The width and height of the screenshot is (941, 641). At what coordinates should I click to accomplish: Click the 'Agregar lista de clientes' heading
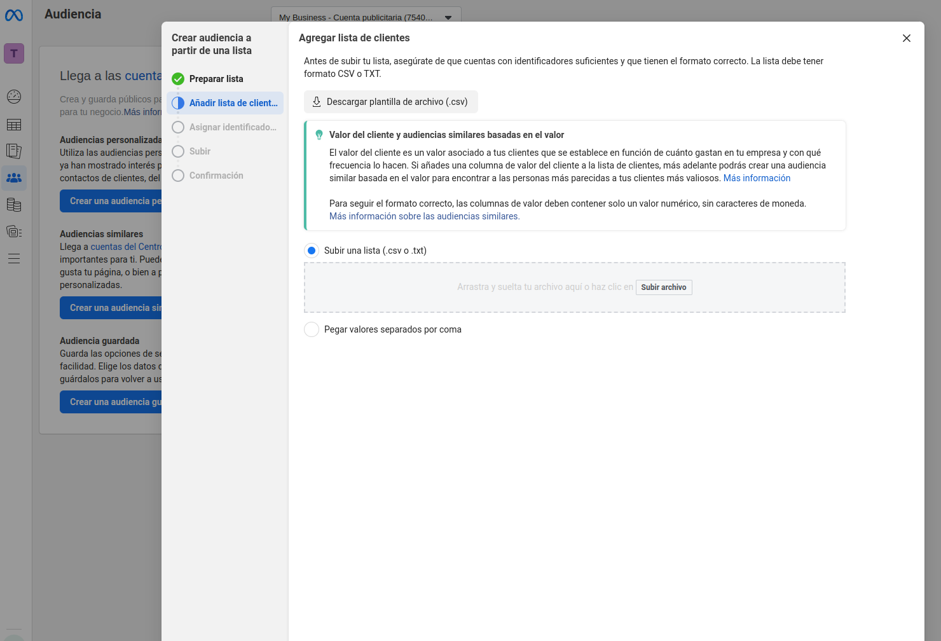[354, 38]
